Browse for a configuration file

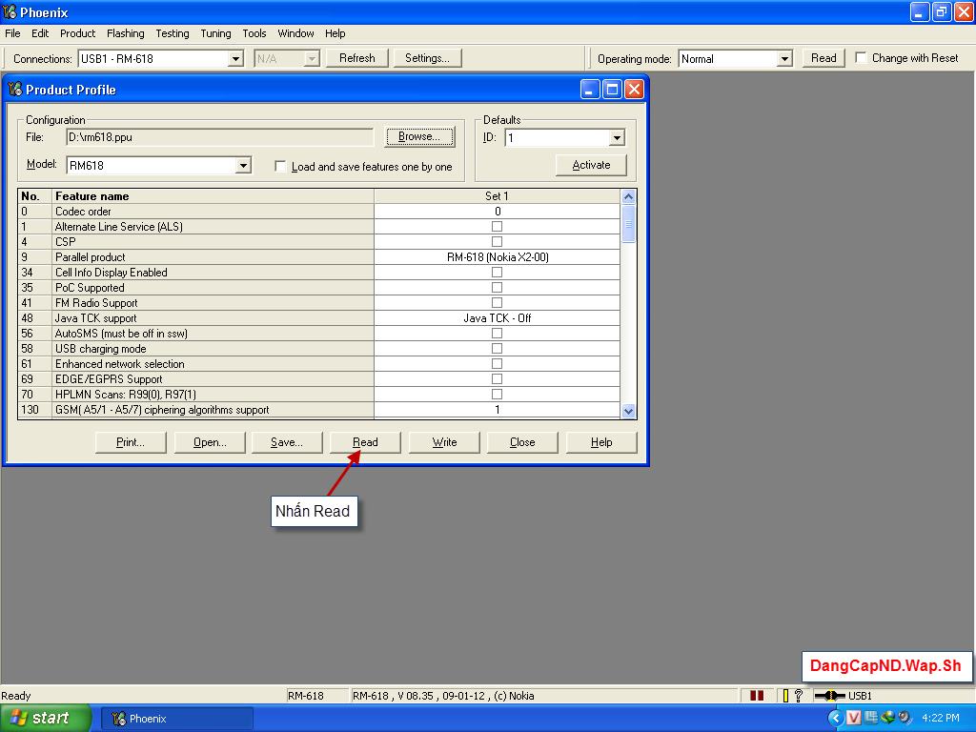point(419,136)
